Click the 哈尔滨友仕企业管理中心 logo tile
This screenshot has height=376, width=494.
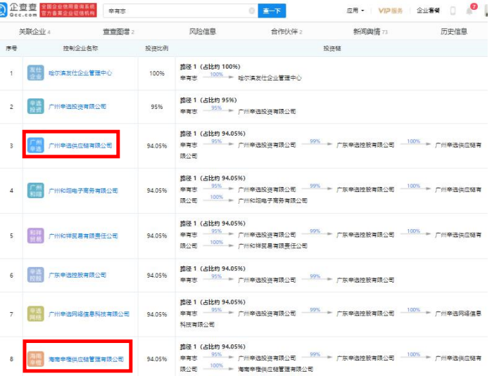36,73
